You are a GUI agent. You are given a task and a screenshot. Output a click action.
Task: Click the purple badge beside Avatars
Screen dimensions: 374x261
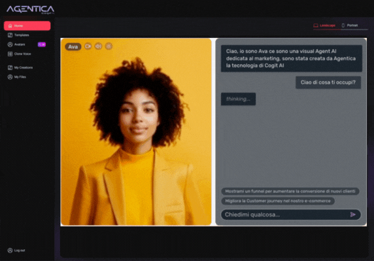[x=42, y=44]
